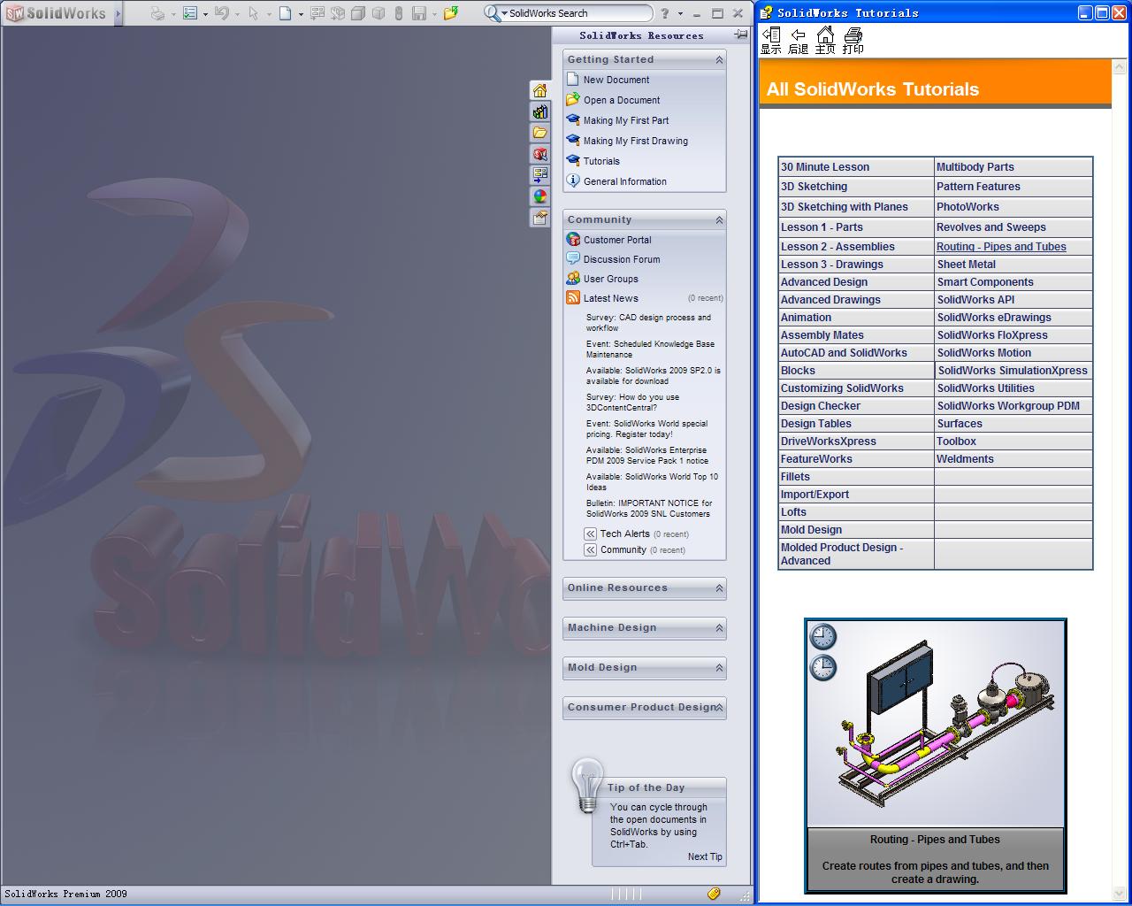
Task: Click the SolidWorks Search input field
Action: 578,13
